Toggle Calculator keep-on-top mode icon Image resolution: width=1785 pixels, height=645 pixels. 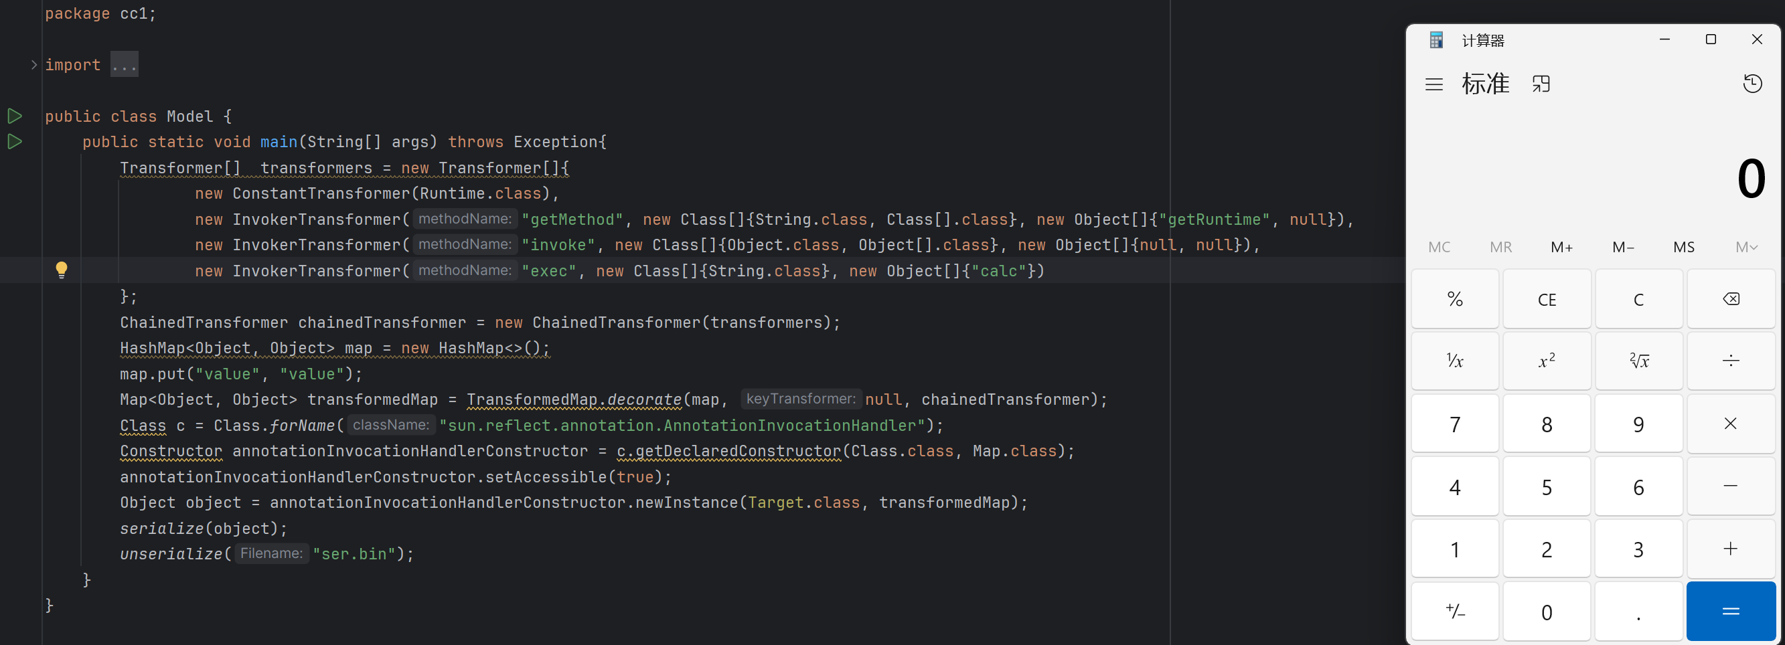pos(1541,84)
